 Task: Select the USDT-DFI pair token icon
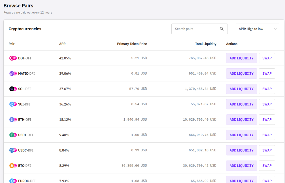pos(13,135)
